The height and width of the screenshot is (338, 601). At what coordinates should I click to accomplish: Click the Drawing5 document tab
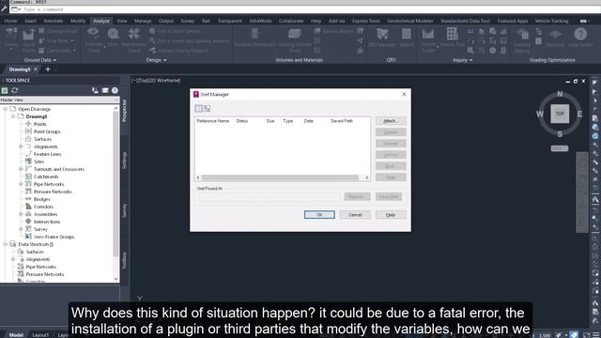pos(19,69)
